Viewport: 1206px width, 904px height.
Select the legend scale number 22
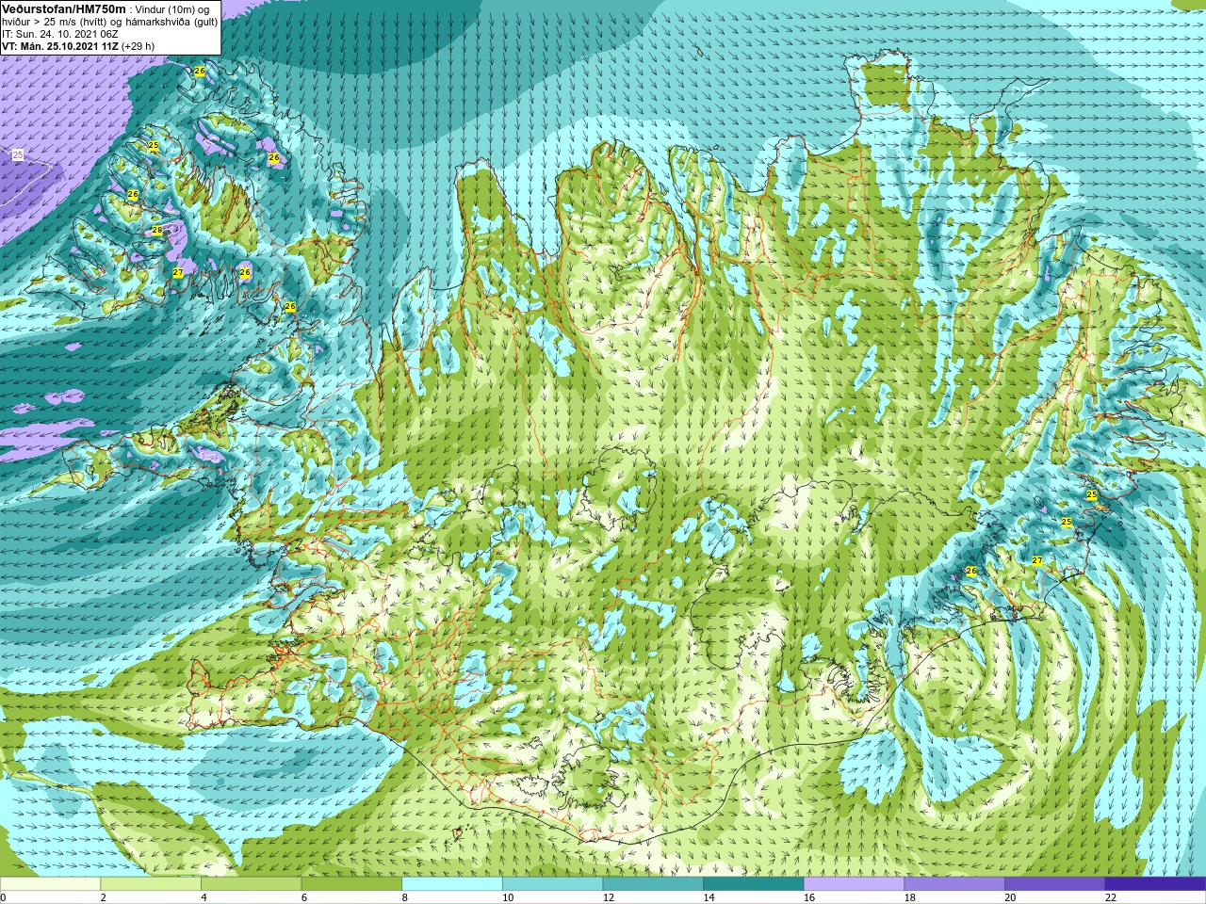1110,897
